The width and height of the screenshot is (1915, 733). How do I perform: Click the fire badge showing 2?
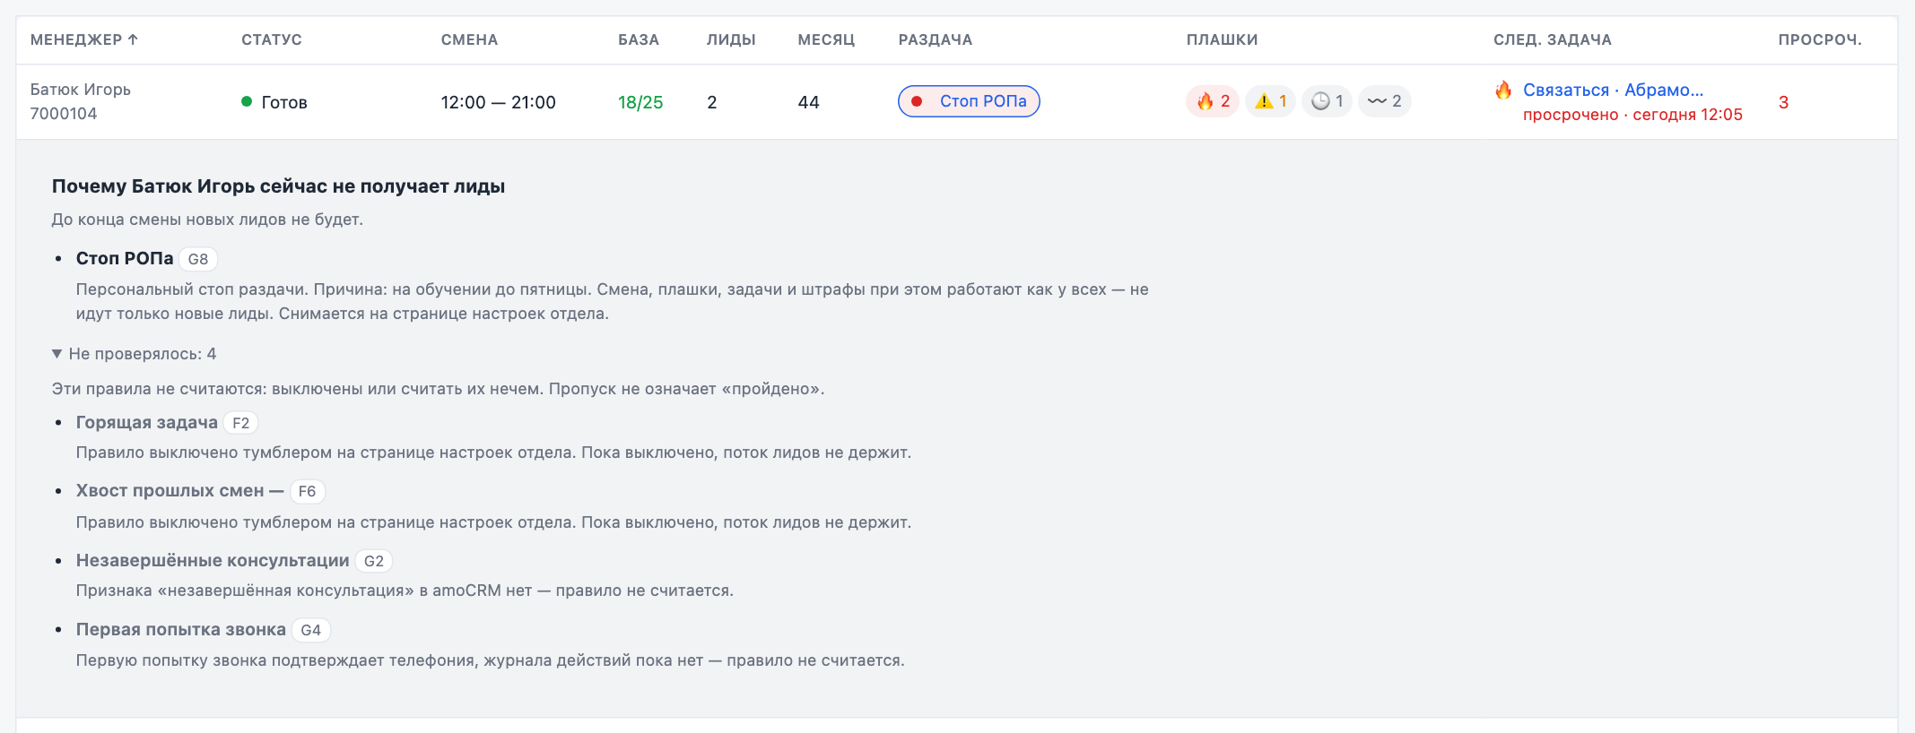[x=1213, y=101]
